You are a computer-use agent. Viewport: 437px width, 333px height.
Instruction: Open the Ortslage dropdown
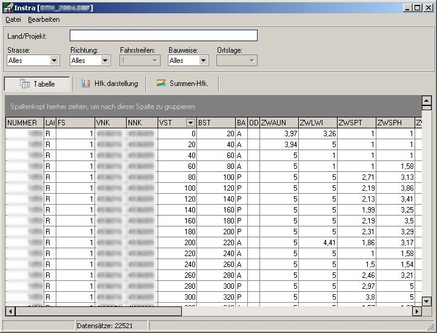click(x=252, y=60)
